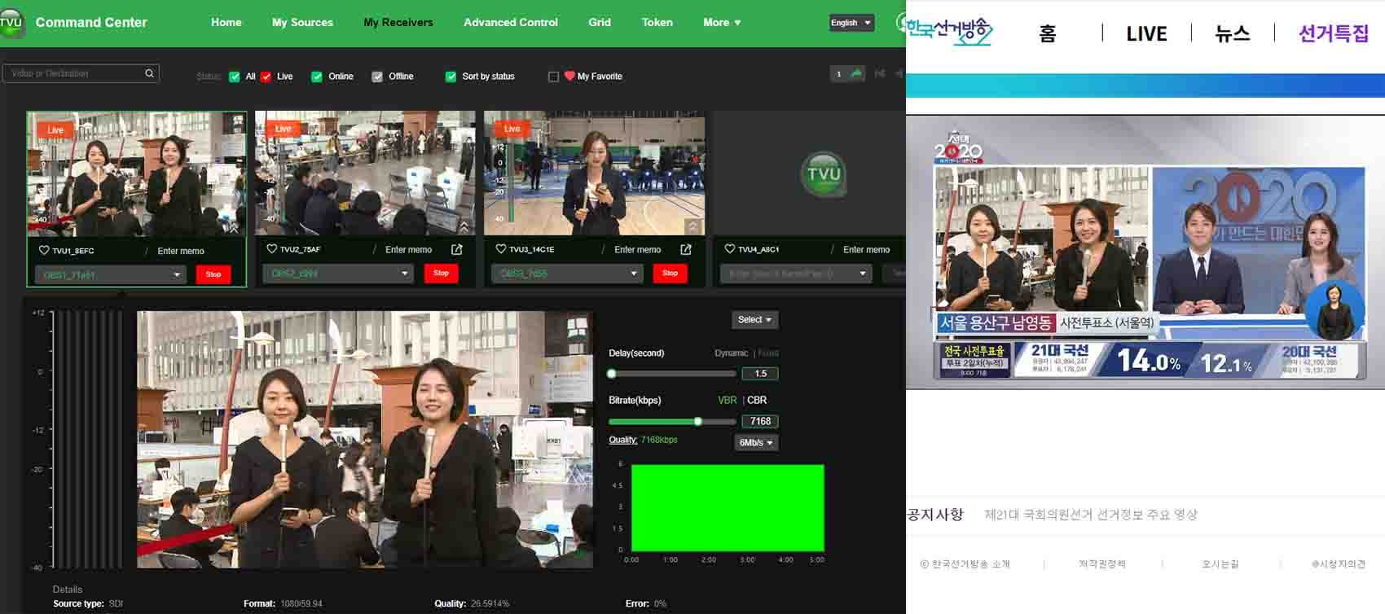Enable the My Favorite filter checkbox
The height and width of the screenshot is (614, 1385).
(x=553, y=77)
